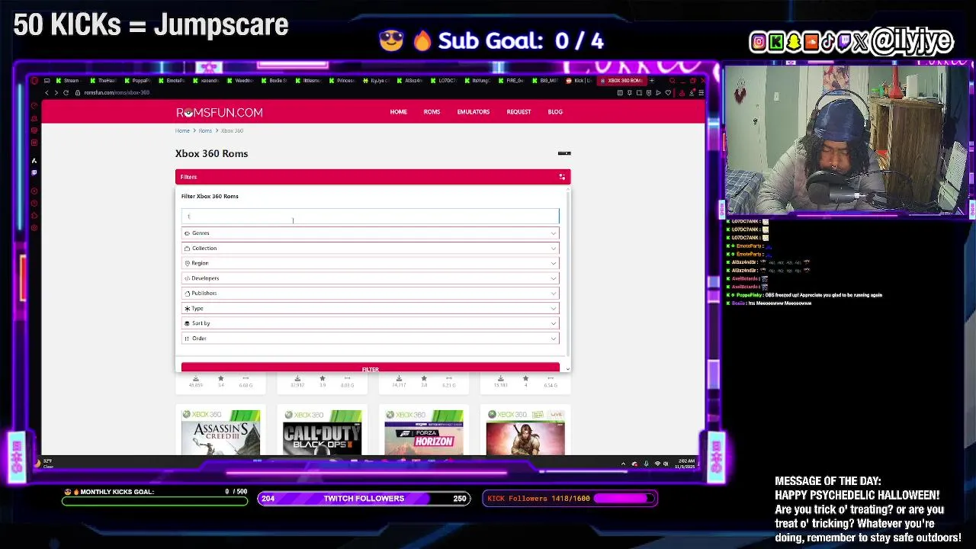Click the browser forward arrow
Image resolution: width=976 pixels, height=549 pixels.
[56, 93]
